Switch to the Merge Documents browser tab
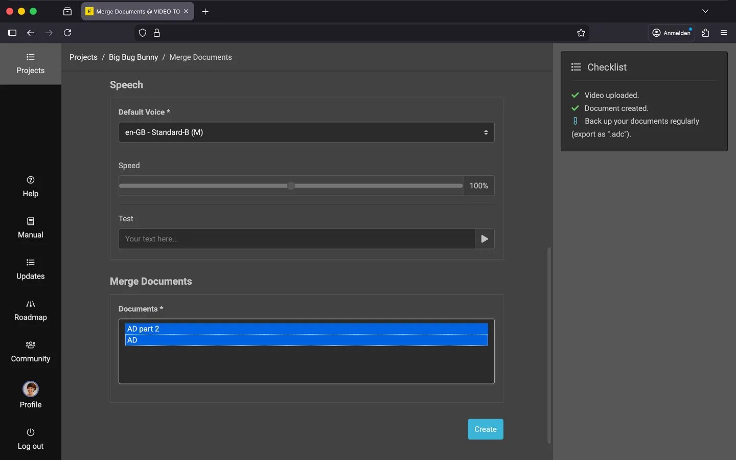736x460 pixels. pyautogui.click(x=133, y=11)
